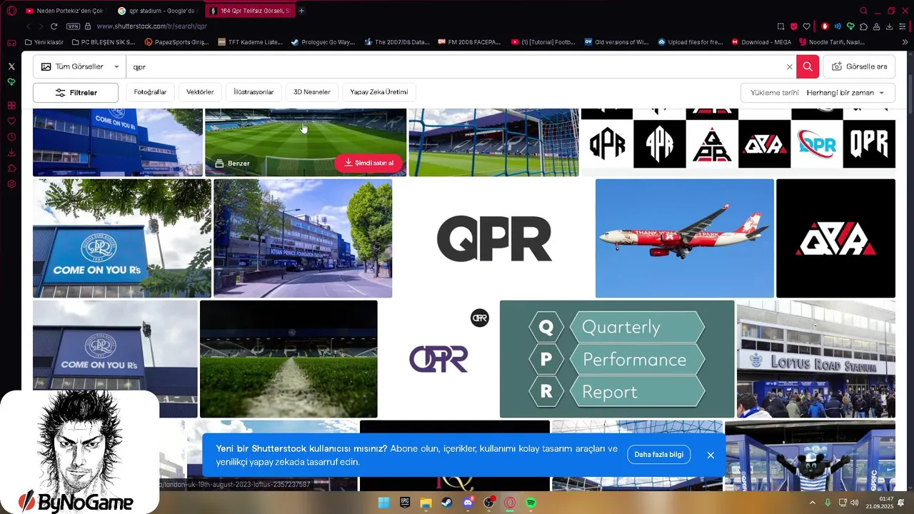
Task: Open the browser downloads icon
Action: (x=890, y=26)
